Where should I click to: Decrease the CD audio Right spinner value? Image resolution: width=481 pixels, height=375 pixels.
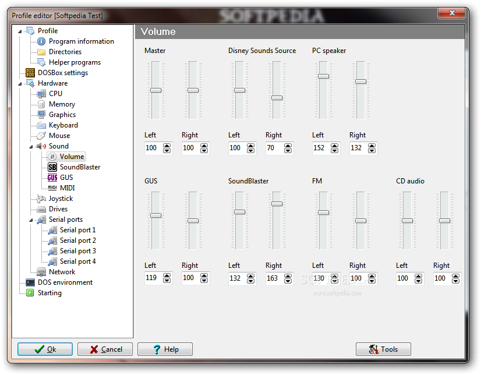click(455, 281)
